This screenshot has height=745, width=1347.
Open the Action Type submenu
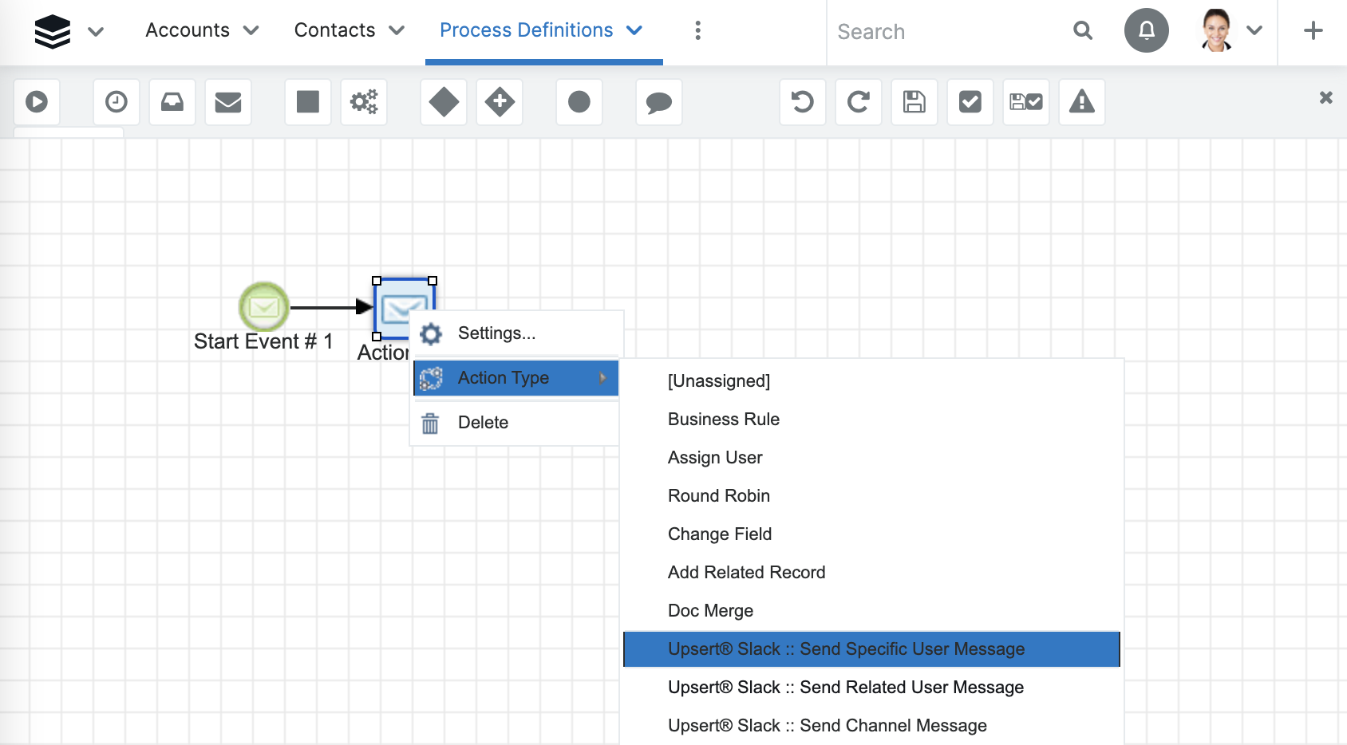pos(515,377)
